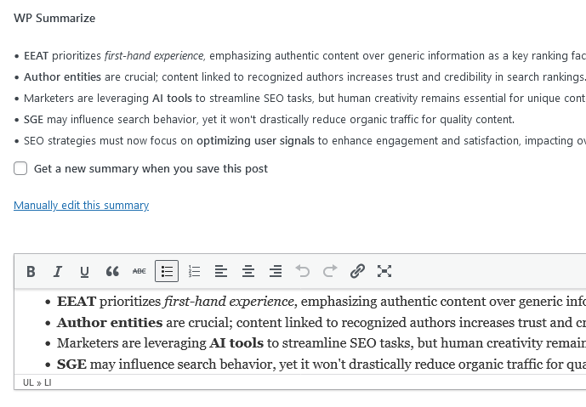Select the LI element in editor path bar
The width and height of the screenshot is (586, 407).
48,382
